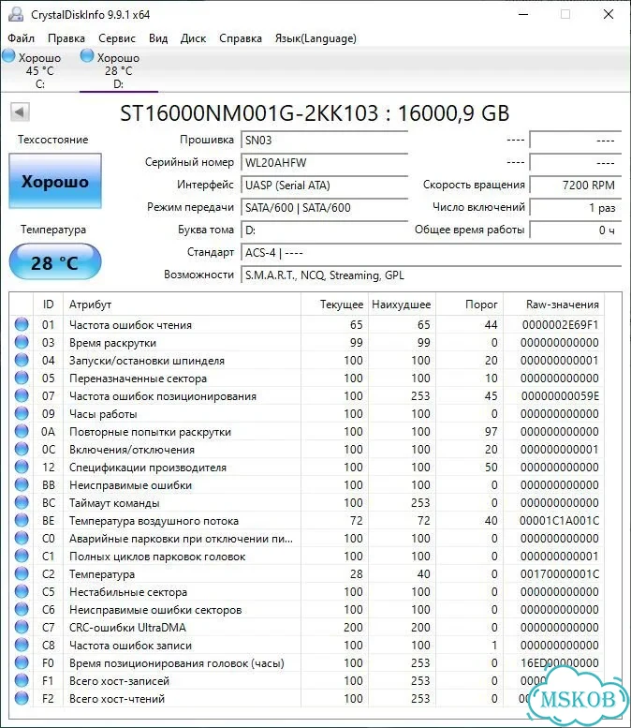Open the Язык(Language) menu
This screenshot has width=631, height=728.
coord(315,38)
